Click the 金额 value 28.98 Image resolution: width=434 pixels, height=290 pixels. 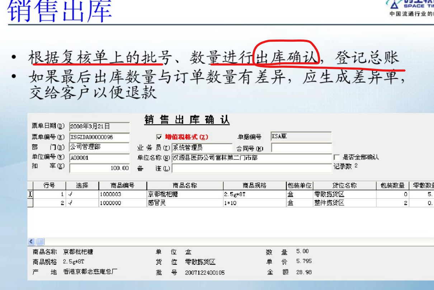(304, 272)
